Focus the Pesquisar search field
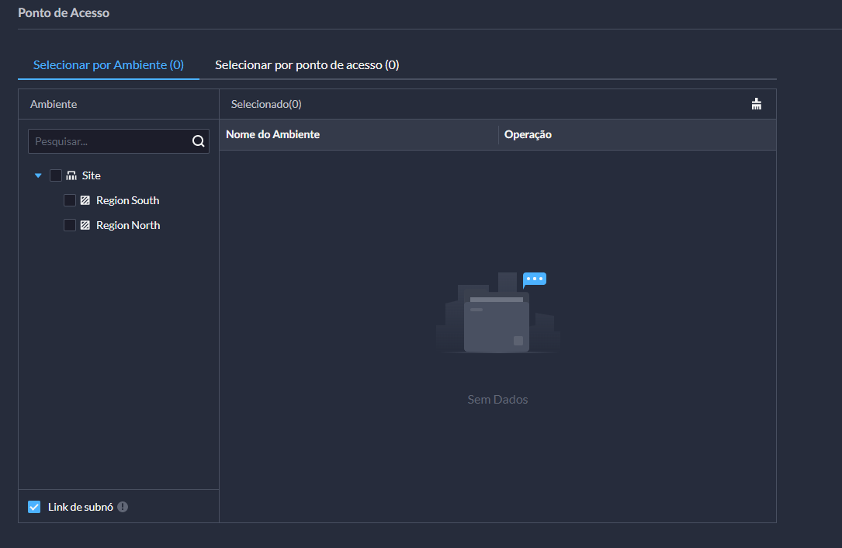Viewport: 842px width, 548px height. (x=119, y=141)
